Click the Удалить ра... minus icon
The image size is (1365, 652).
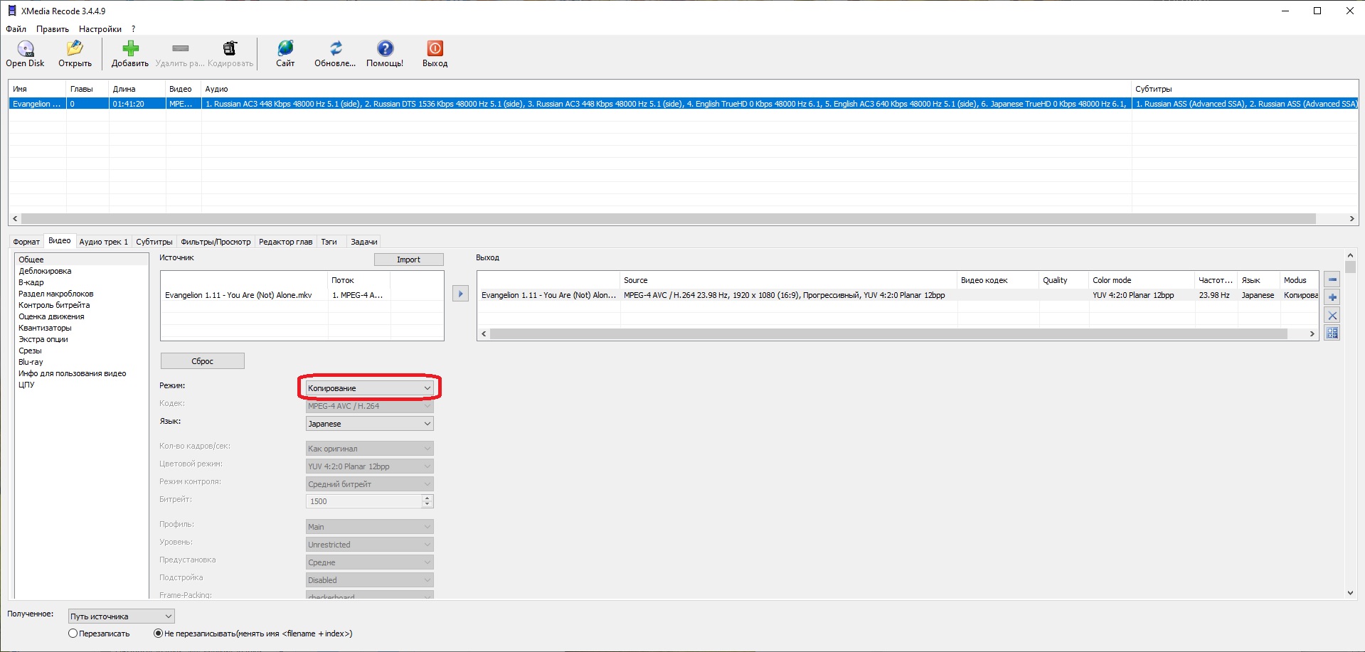coord(181,48)
